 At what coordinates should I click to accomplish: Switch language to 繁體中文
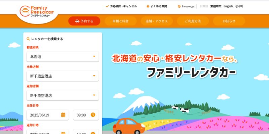(x=216, y=6)
